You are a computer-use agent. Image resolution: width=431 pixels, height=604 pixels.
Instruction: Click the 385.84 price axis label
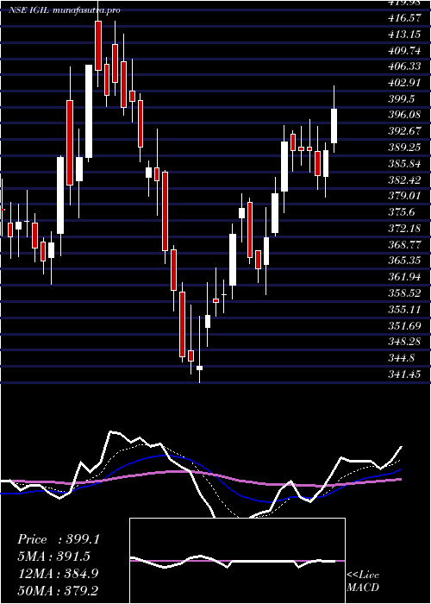click(x=406, y=164)
